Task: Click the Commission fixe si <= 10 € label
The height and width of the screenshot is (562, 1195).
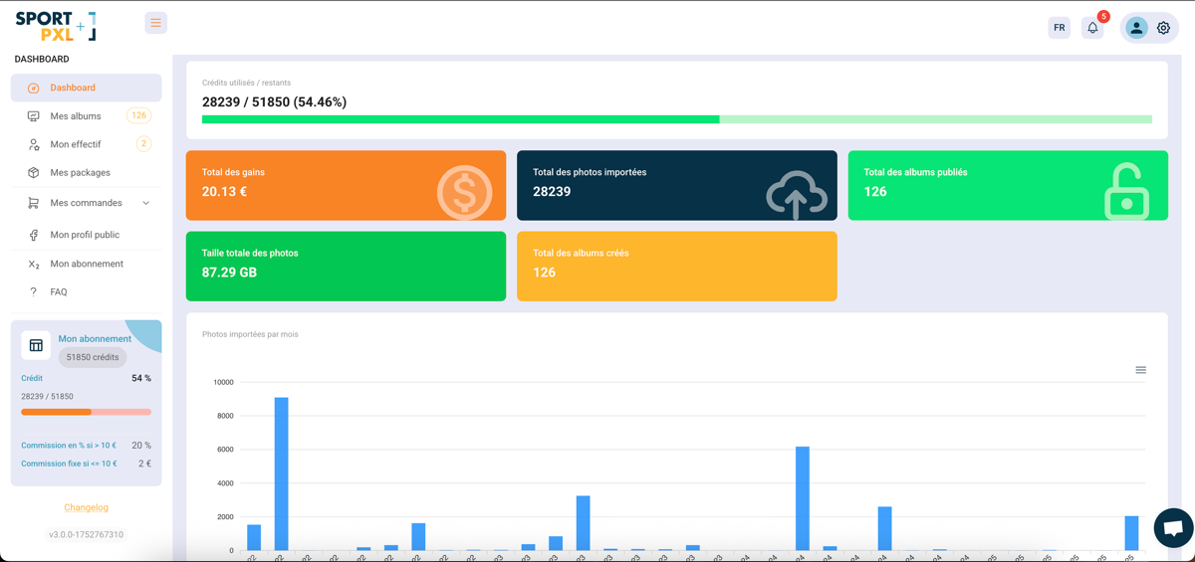Action: tap(69, 464)
